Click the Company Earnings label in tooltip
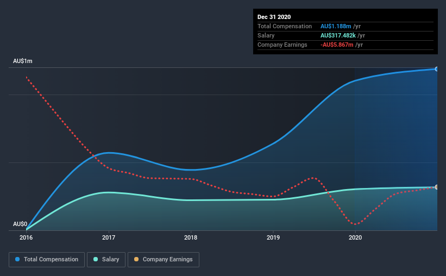The image size is (446, 276). (x=282, y=45)
